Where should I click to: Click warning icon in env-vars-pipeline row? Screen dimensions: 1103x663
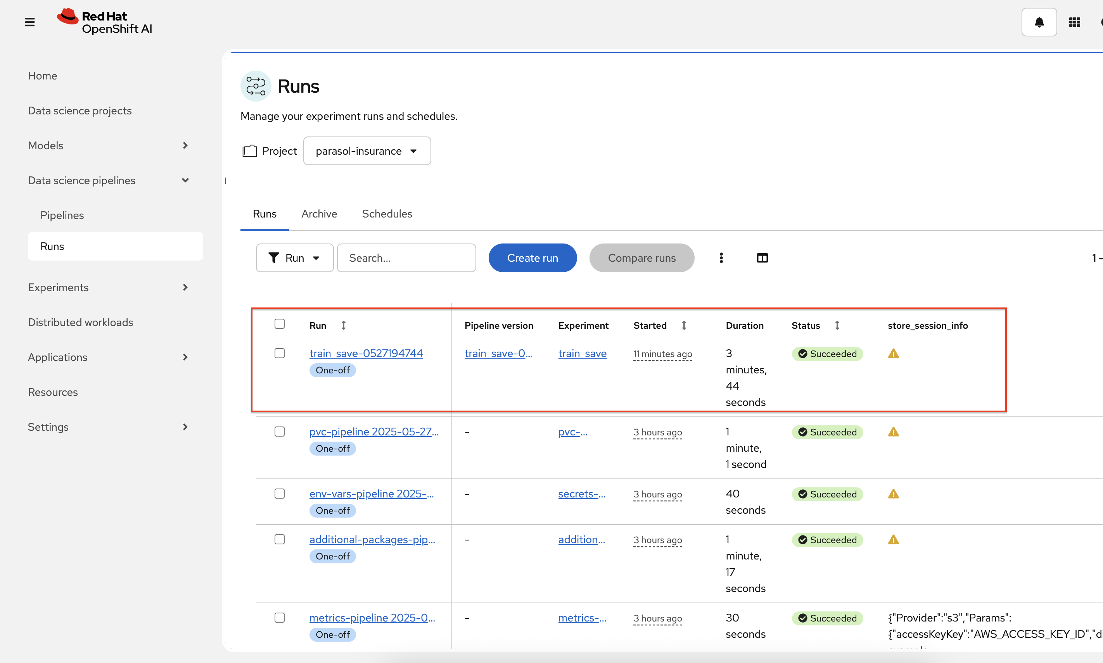click(x=893, y=494)
